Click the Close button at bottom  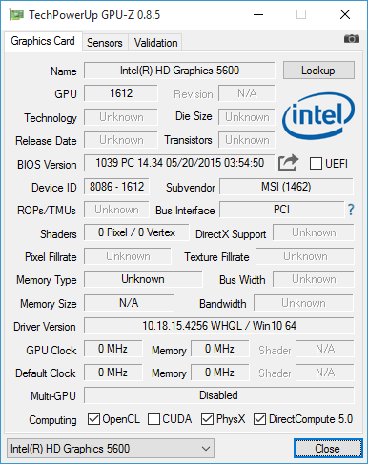[x=328, y=449]
